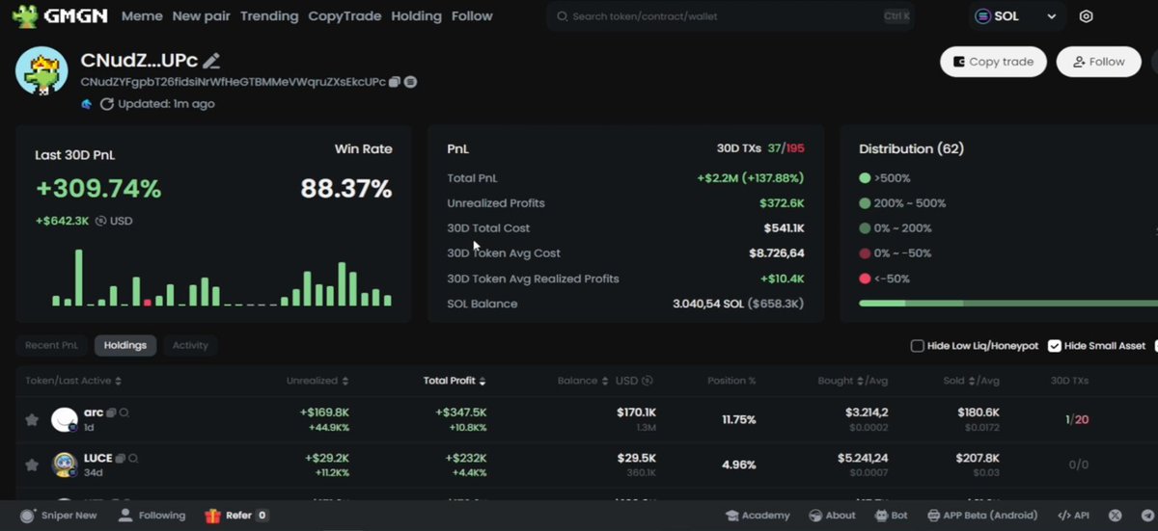The width and height of the screenshot is (1158, 531).
Task: Open the Trending section
Action: [x=269, y=16]
